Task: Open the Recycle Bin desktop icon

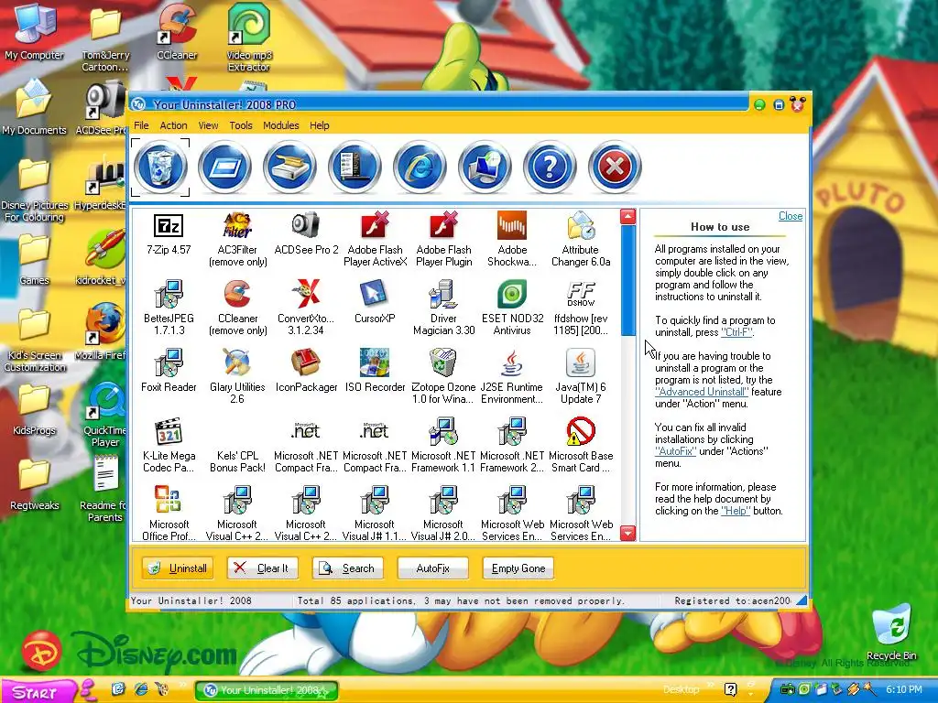Action: pyautogui.click(x=891, y=633)
